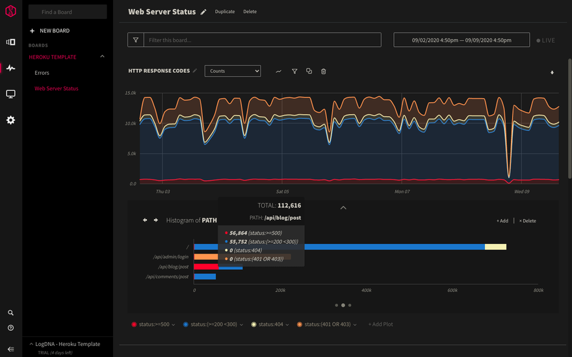The image size is (572, 357).
Task: Go to next histogram with right arrow
Action: pyautogui.click(x=156, y=220)
